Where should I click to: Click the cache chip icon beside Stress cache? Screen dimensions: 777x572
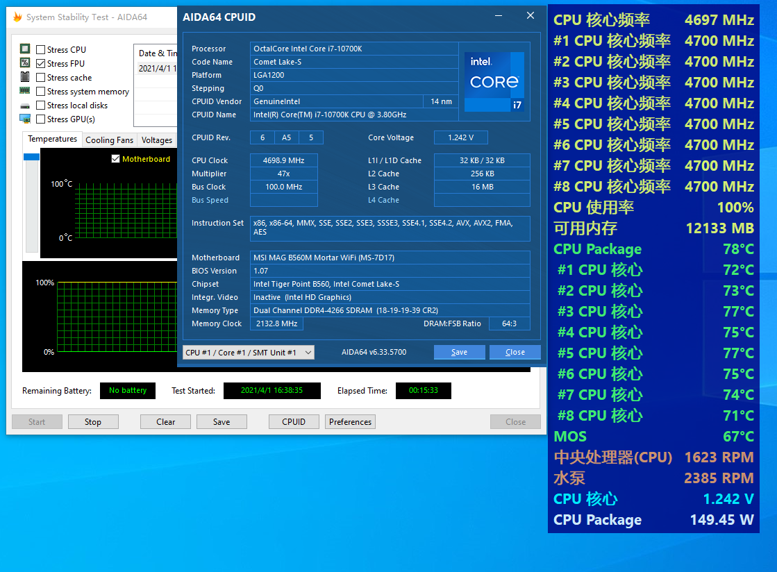[x=25, y=78]
